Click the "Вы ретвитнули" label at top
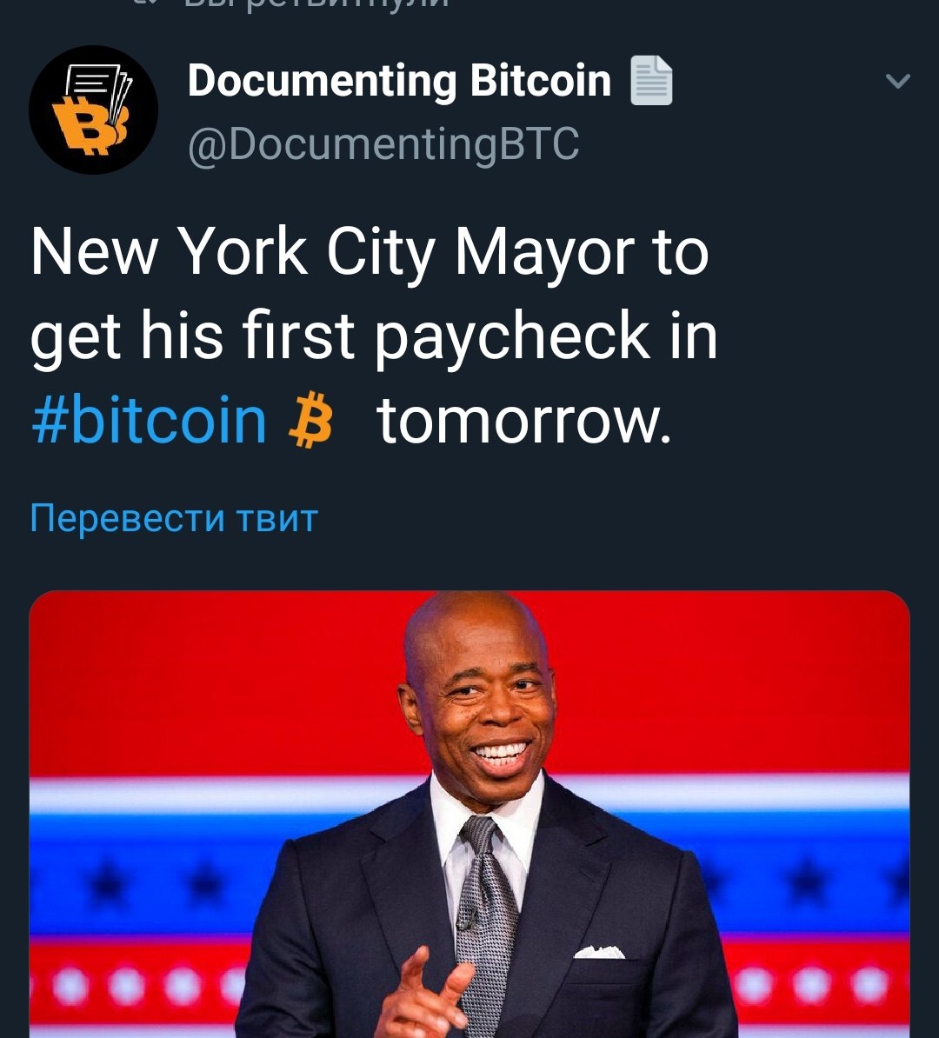939x1038 pixels. click(x=316, y=3)
